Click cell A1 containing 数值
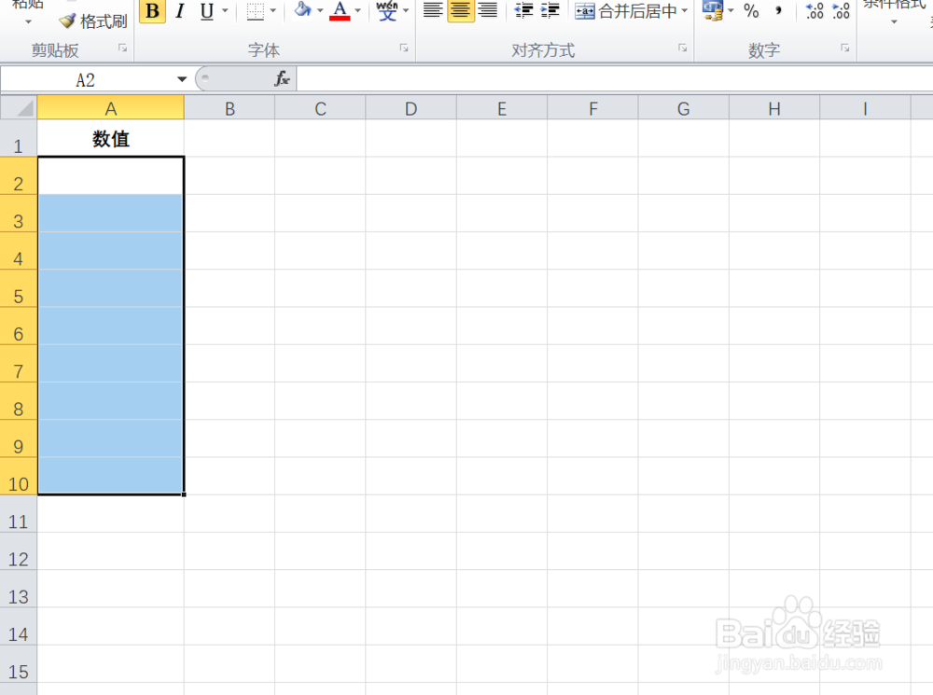Screen dimensions: 933x695 111,139
